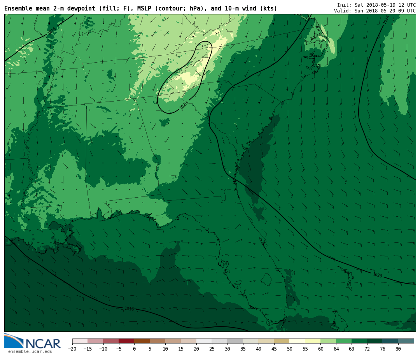Pick the tan 45 to 50 legend swatch
The image size is (420, 356).
click(282, 341)
